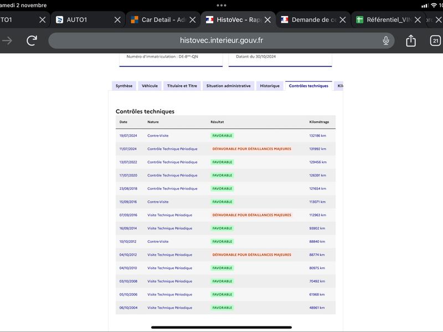The height and width of the screenshot is (332, 443).
Task: Open the Synthèse tab
Action: click(x=124, y=86)
